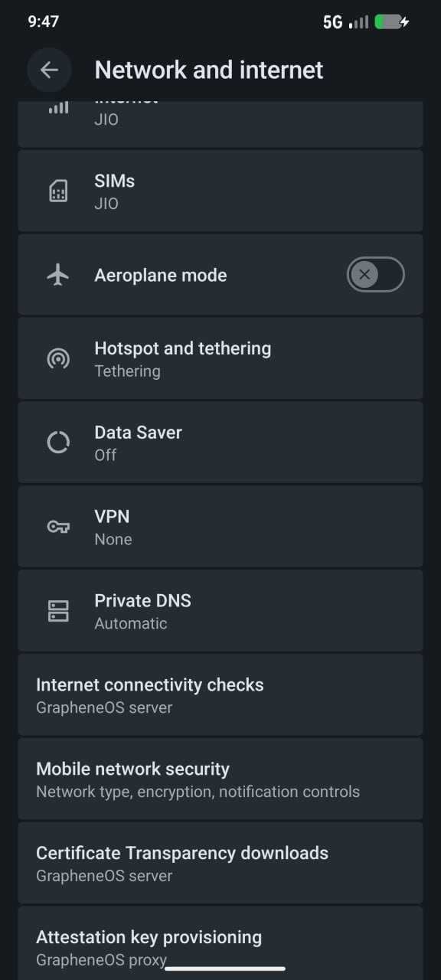The width and height of the screenshot is (441, 980).
Task: Enable the Aeroplane mode switch
Action: (x=376, y=275)
